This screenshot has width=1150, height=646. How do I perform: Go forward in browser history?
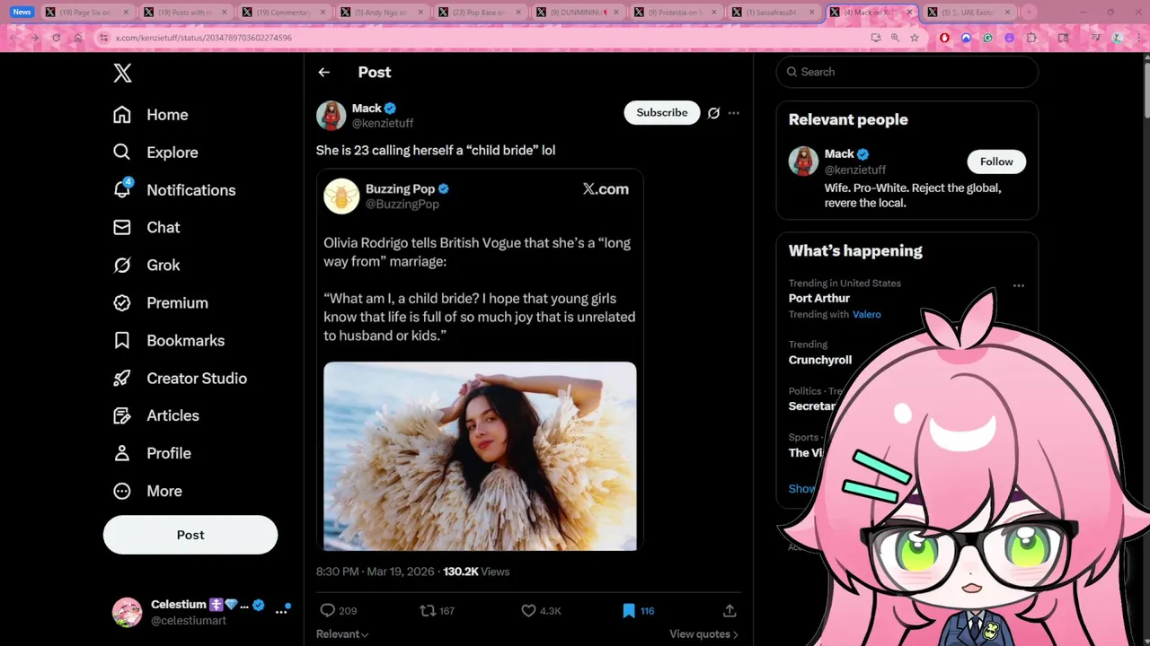[34, 38]
